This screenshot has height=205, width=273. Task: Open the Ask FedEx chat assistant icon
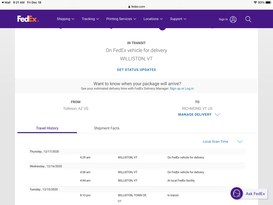point(237,193)
